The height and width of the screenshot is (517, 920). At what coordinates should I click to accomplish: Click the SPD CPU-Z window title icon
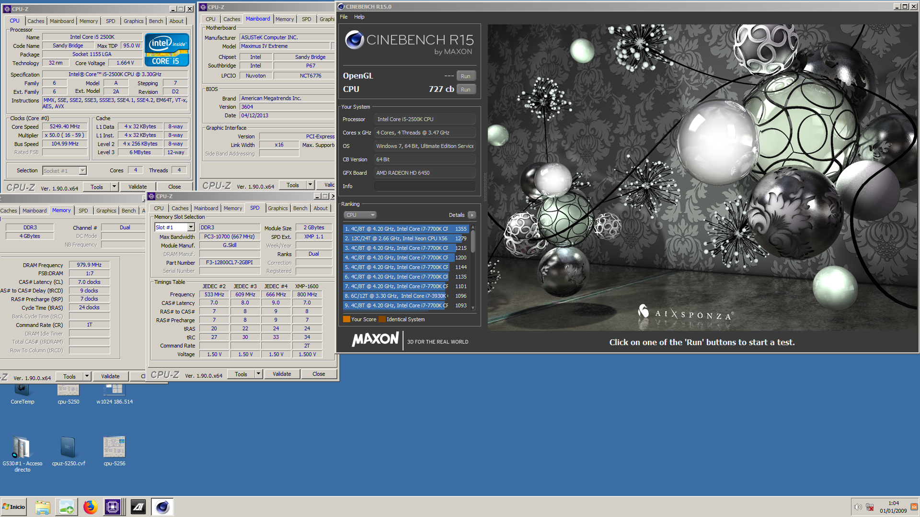coord(151,196)
